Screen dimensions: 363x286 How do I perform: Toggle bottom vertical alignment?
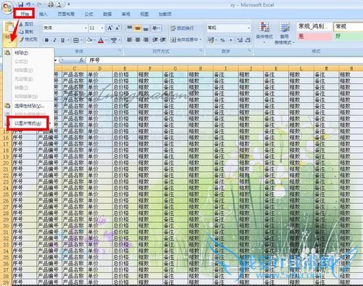click(x=146, y=28)
